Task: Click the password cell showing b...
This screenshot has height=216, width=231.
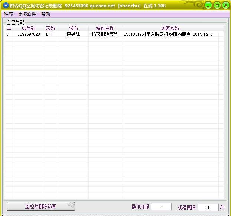Action: [51, 34]
